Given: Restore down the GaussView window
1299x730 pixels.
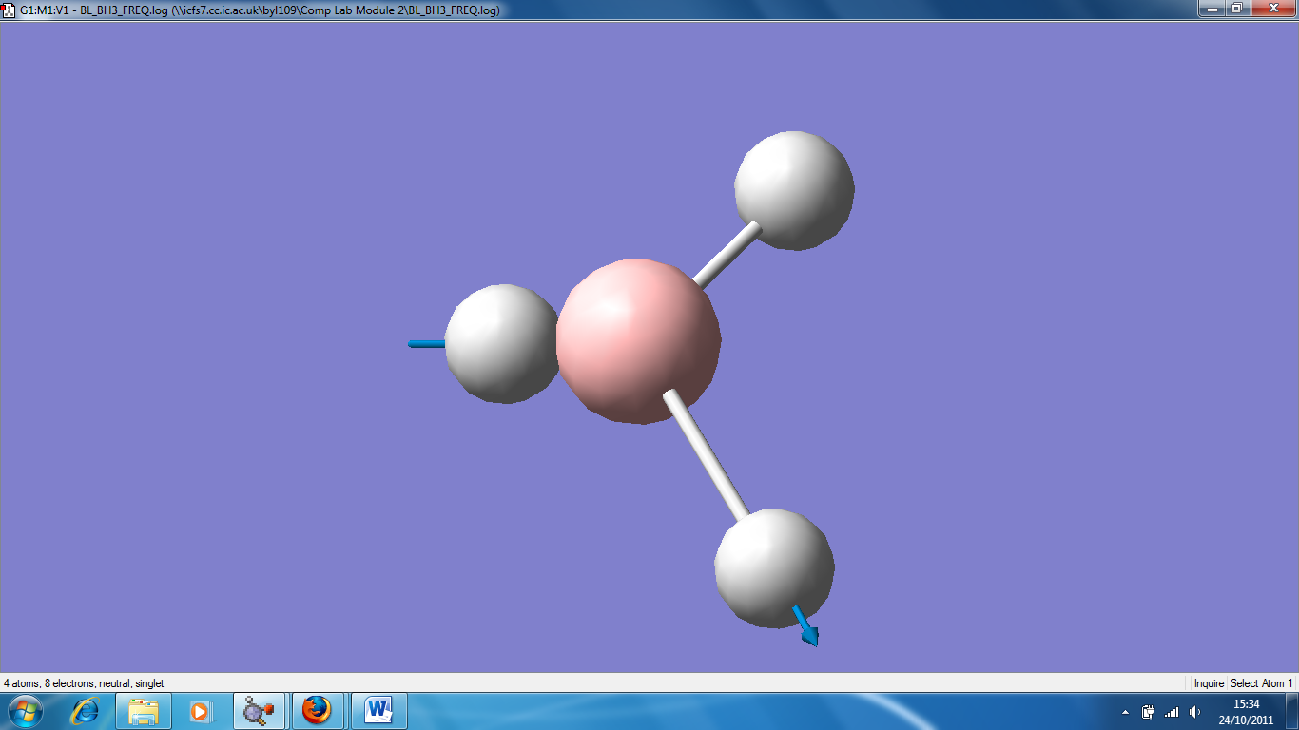Looking at the screenshot, I should (1237, 9).
